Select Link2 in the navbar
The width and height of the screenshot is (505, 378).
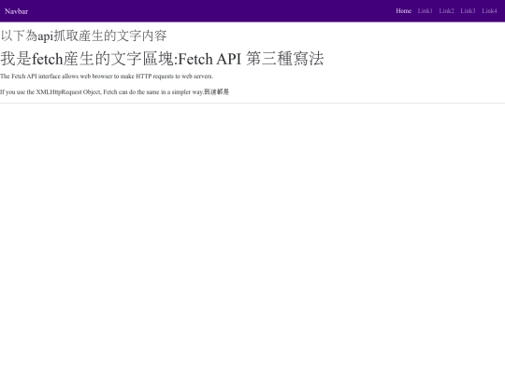coord(446,11)
